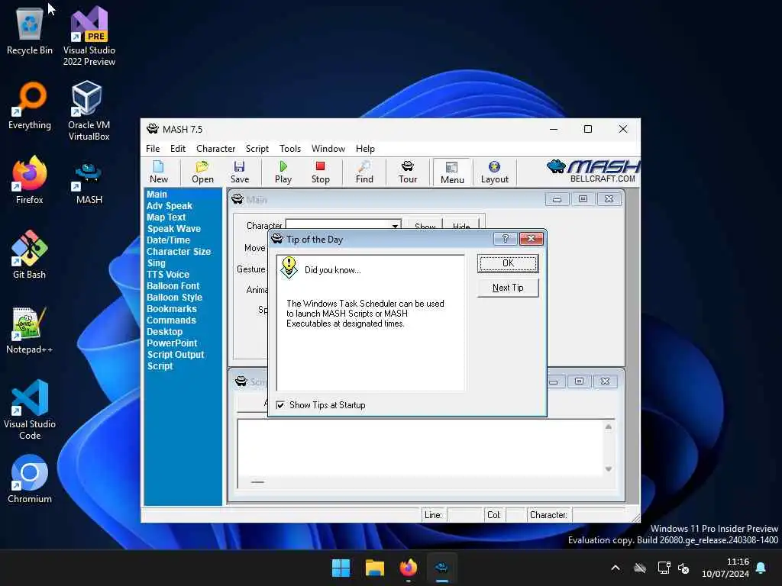Select the Everything desktop icon
This screenshot has height=586, width=782.
(30, 105)
